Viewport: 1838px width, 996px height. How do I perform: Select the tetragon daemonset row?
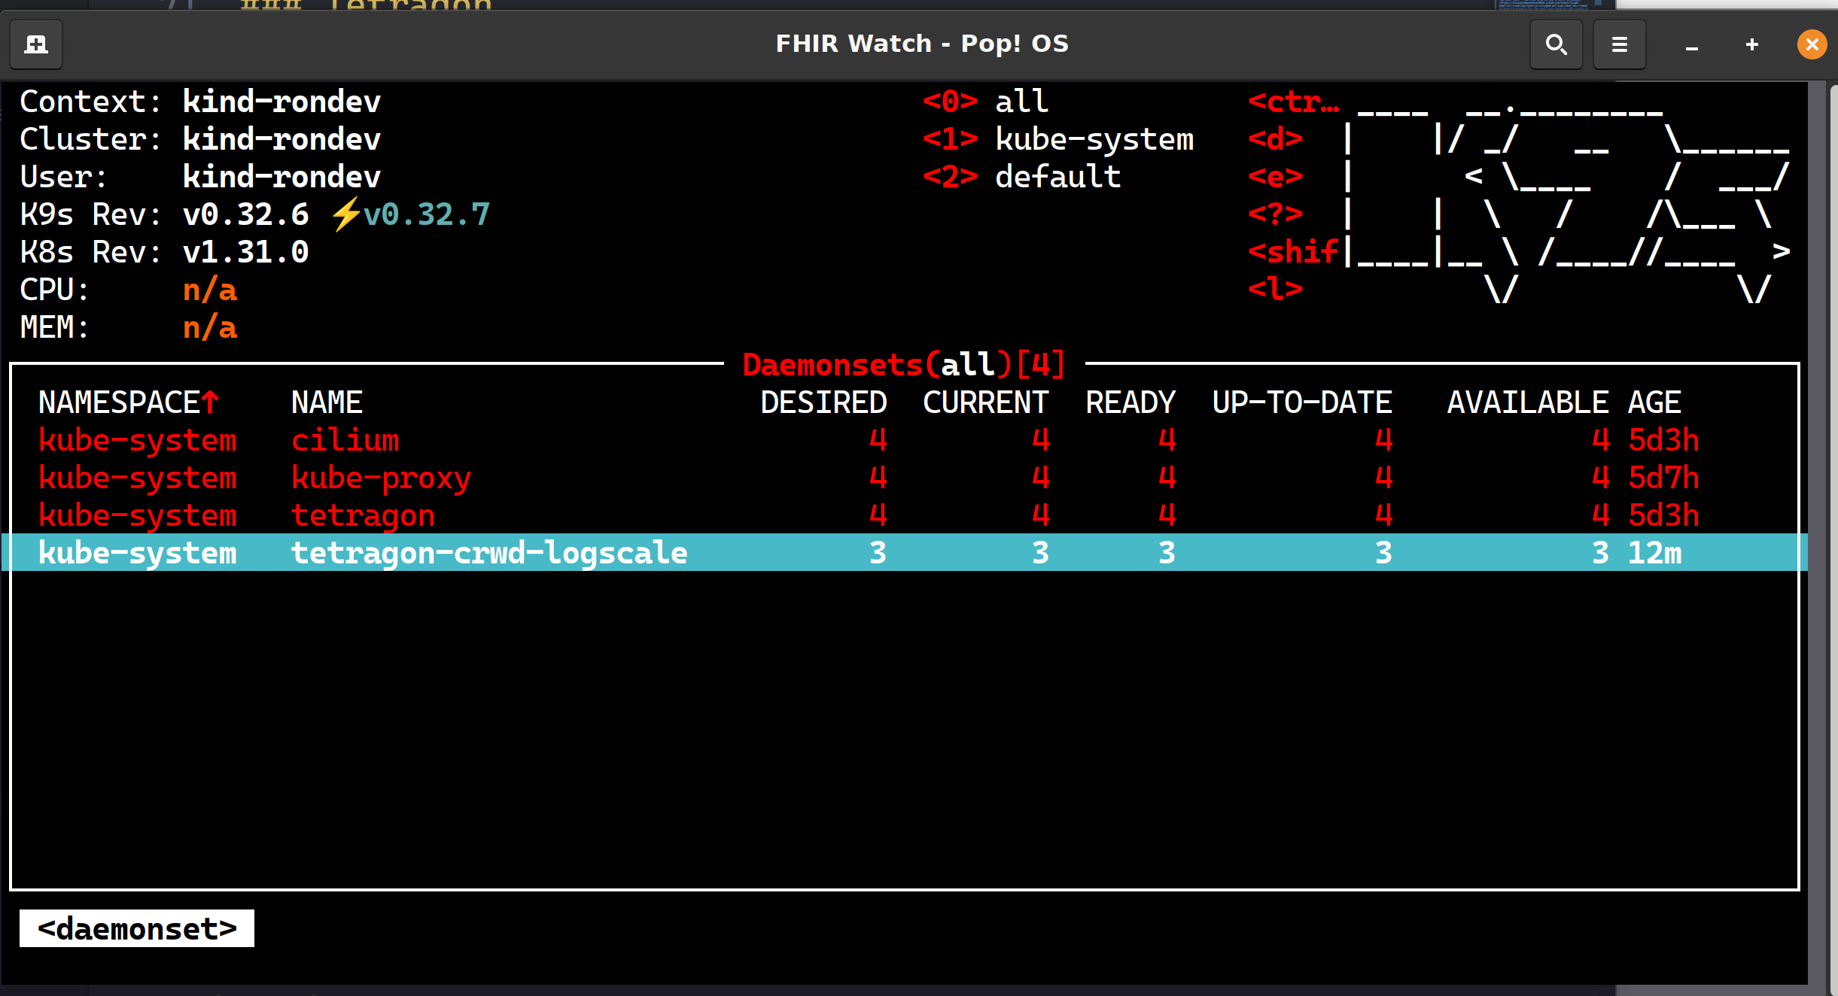(x=363, y=515)
